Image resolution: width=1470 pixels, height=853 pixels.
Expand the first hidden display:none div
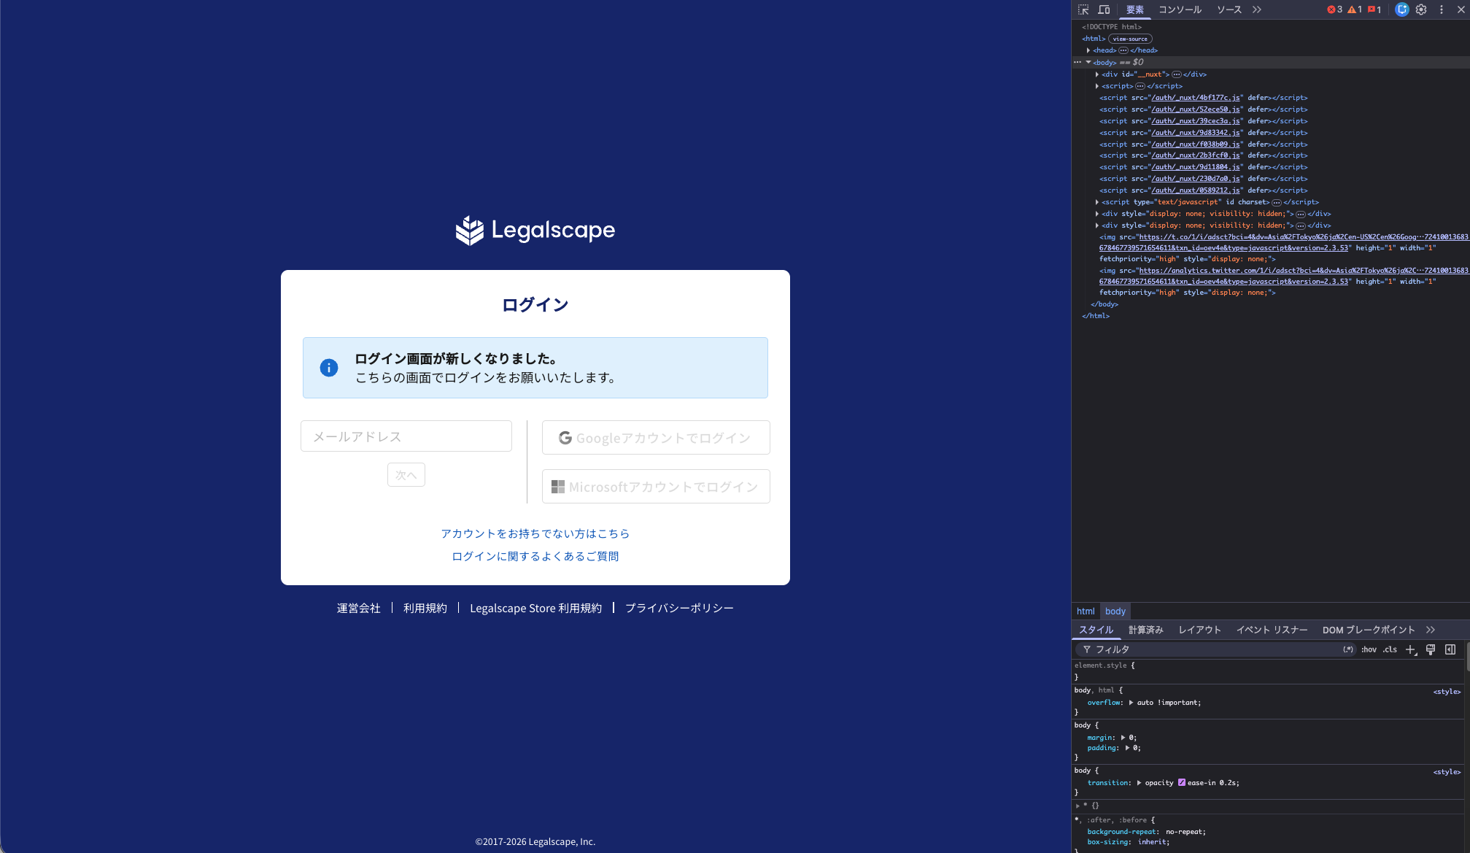pyautogui.click(x=1097, y=214)
